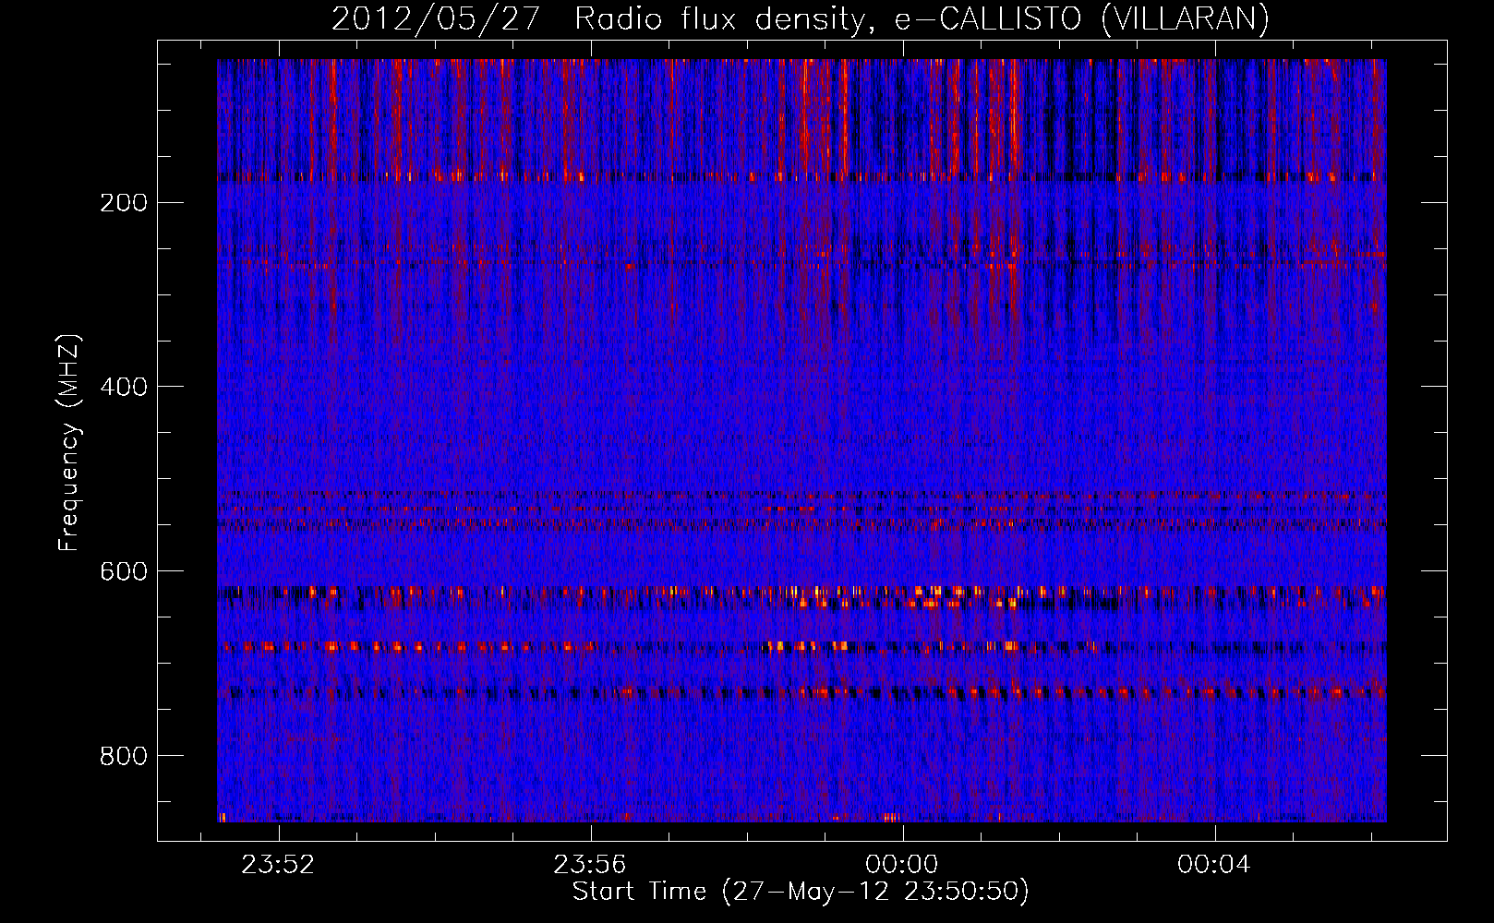Image resolution: width=1494 pixels, height=923 pixels.
Task: Click the plot title mentioning e-CALLISTO (VILLARAN)
Action: [x=801, y=18]
